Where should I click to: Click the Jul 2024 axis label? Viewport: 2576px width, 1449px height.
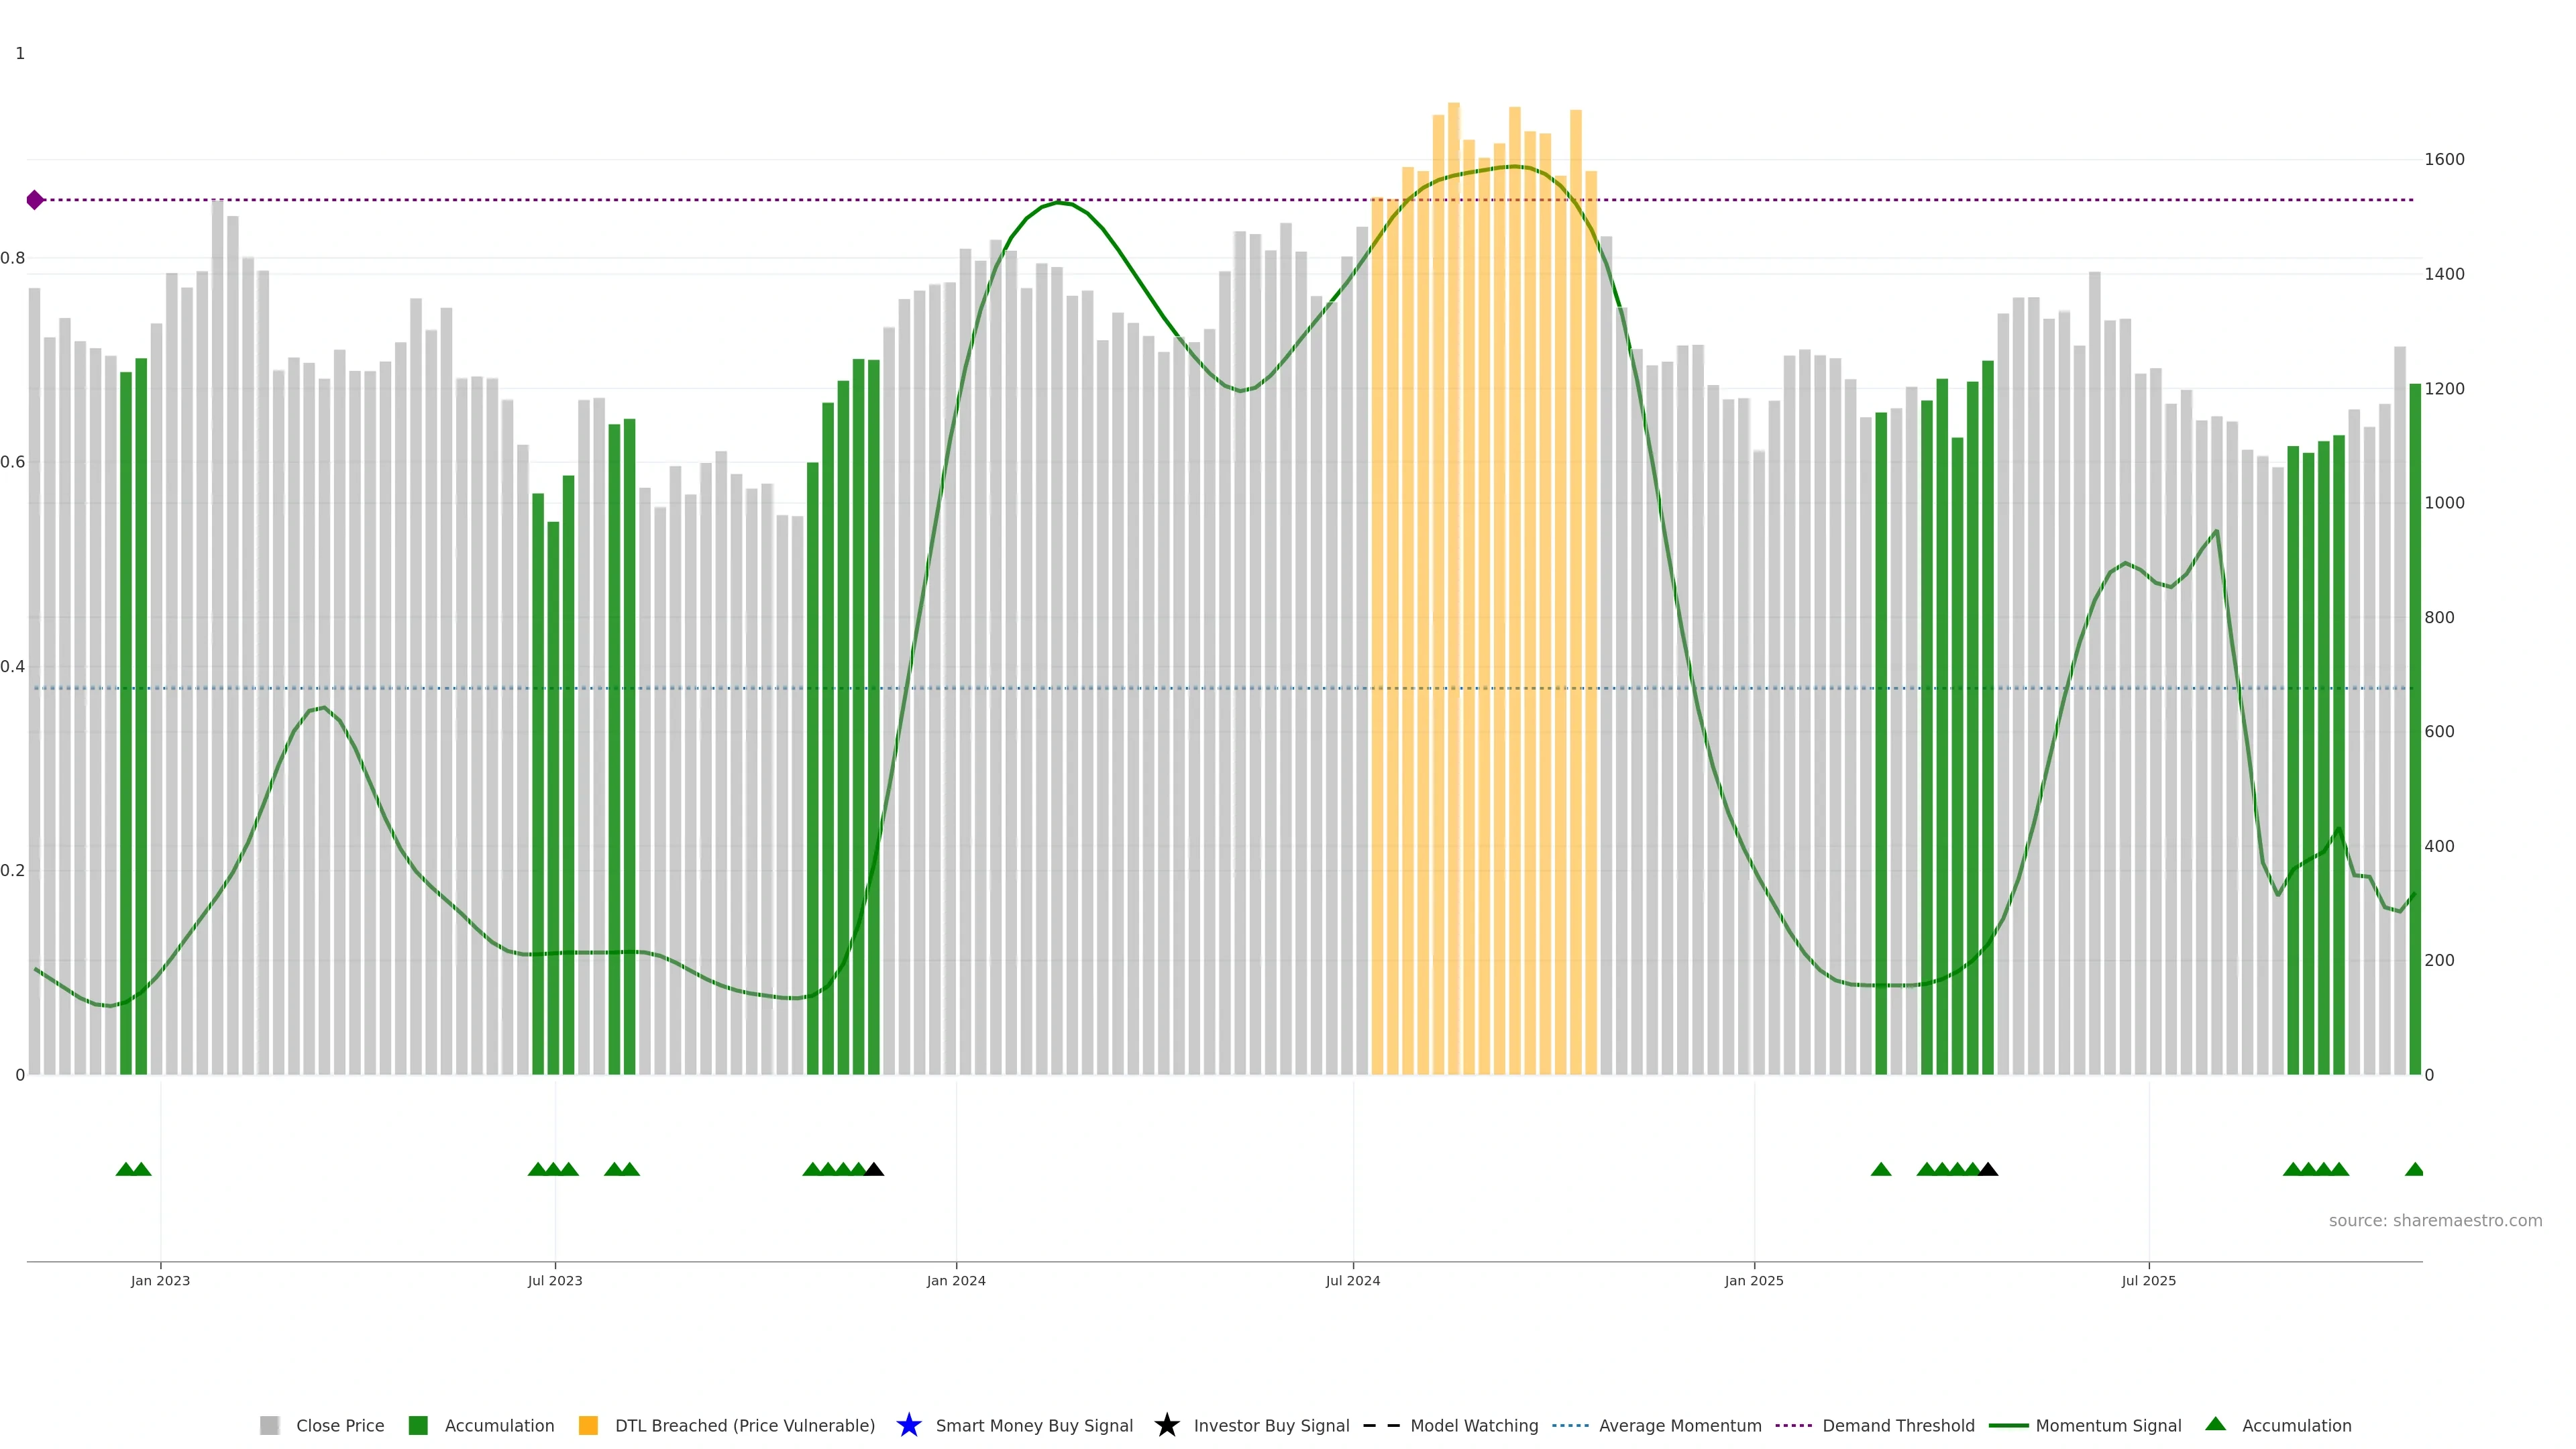[1352, 1281]
